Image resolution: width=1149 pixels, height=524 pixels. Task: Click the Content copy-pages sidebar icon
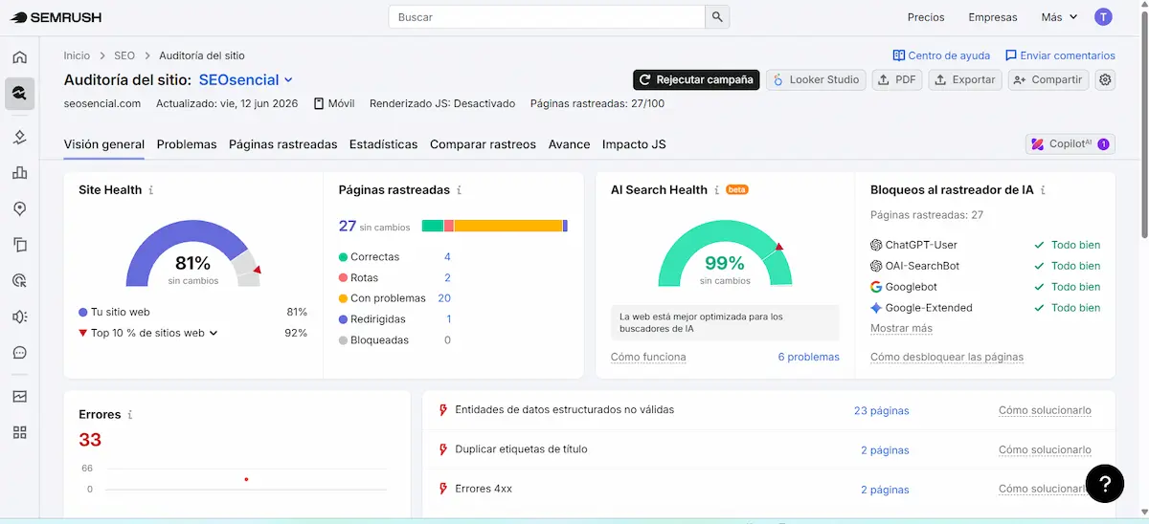pos(19,245)
